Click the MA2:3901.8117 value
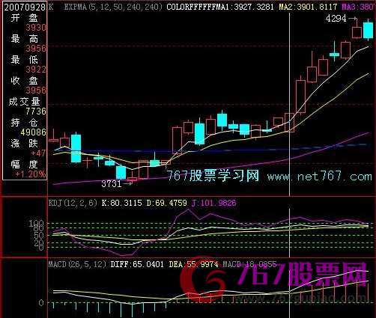The image size is (376, 318). (308, 7)
